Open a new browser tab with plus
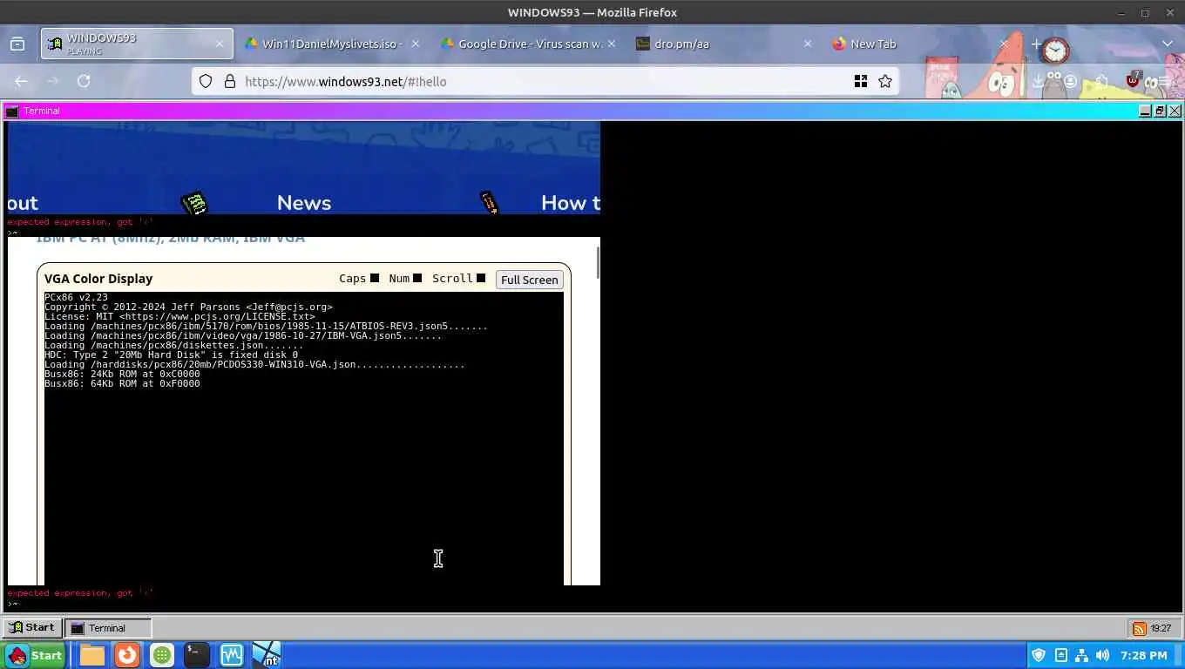This screenshot has width=1185, height=669. 1036,44
